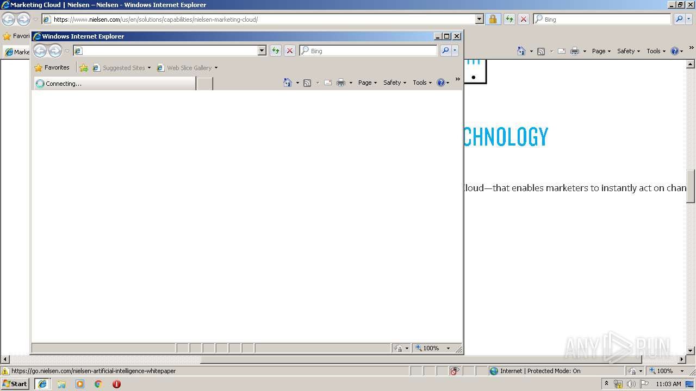The height and width of the screenshot is (391, 696).
Task: Expand address dropdown in the Nielsen window
Action: 479,19
